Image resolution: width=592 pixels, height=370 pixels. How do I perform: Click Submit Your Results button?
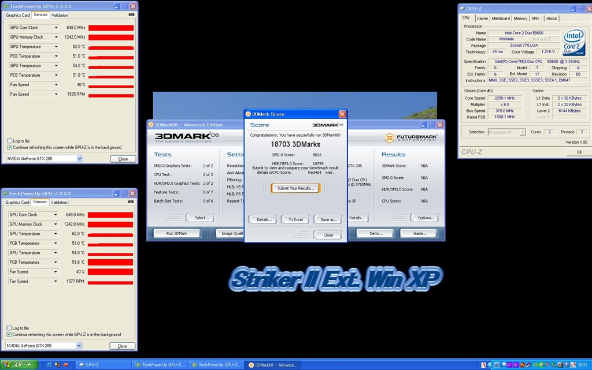pos(295,188)
